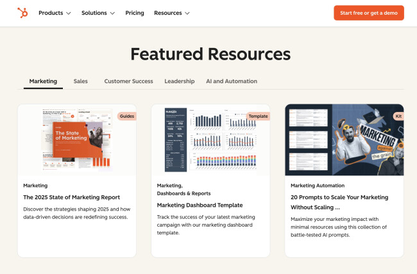Expand the Products dropdown menu
This screenshot has width=417, height=274.
55,13
